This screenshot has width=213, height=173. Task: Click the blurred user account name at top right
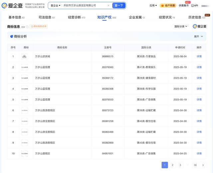205,6
